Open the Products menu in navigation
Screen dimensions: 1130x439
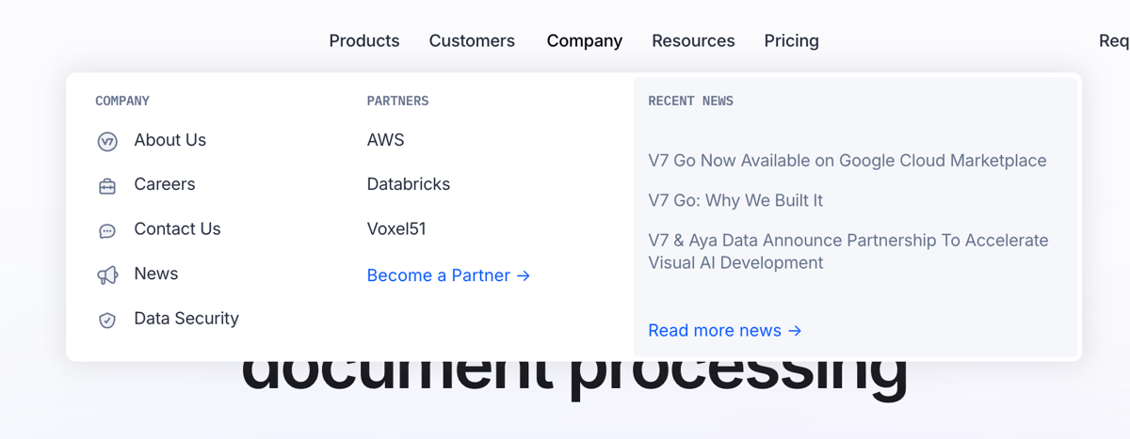click(364, 40)
